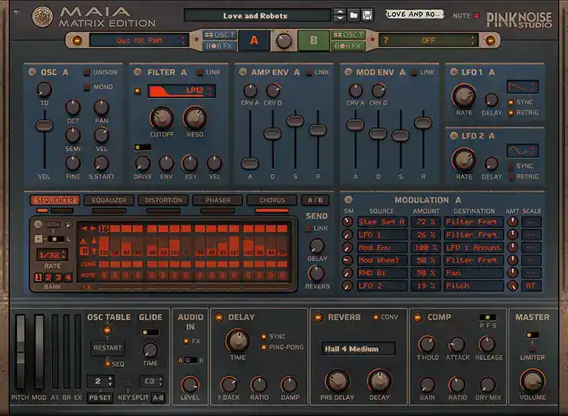Click layer A FX button
568x416 pixels.
[x=220, y=46]
